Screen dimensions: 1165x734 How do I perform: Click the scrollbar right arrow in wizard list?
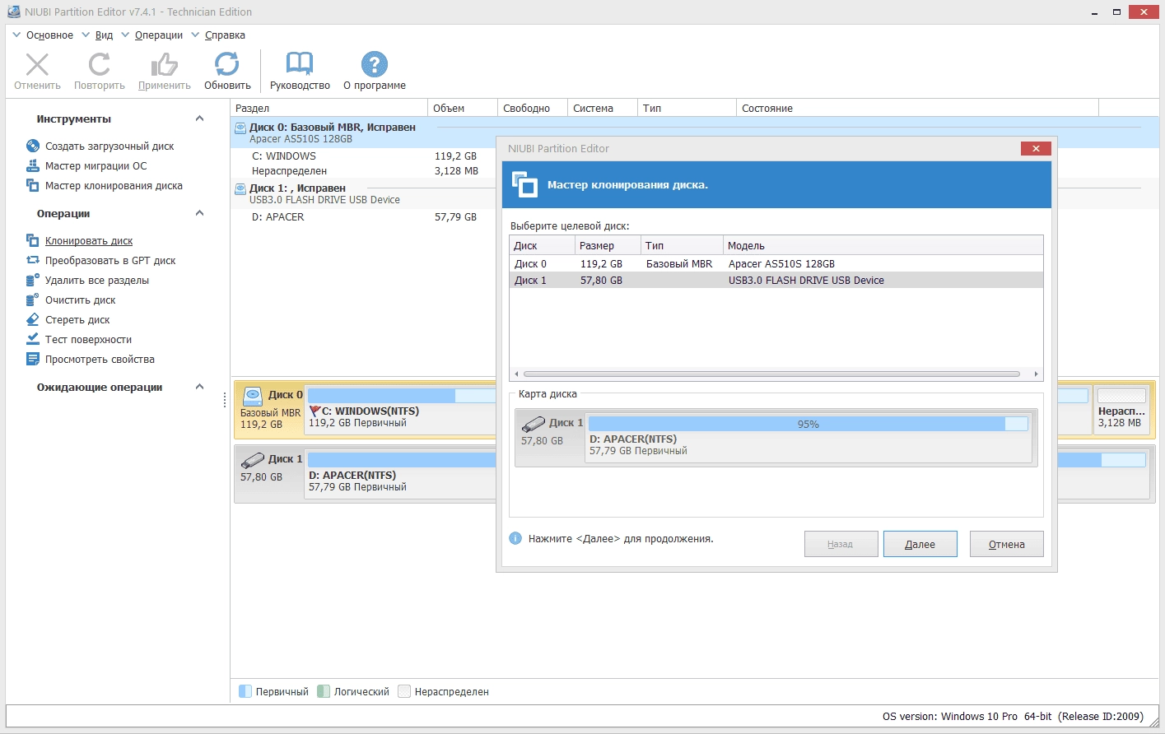click(1036, 374)
